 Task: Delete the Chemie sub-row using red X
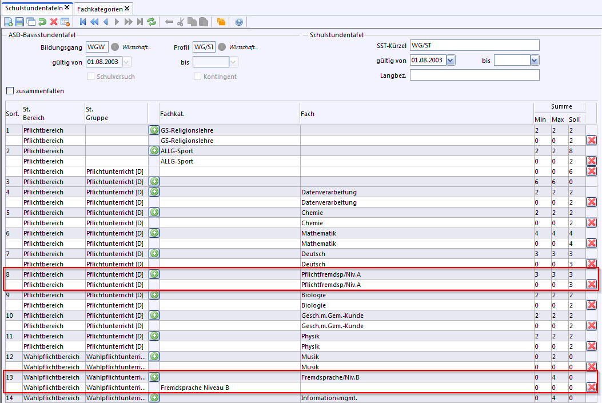click(591, 223)
